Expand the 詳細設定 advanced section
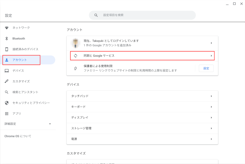245x164 pixels. click(x=50, y=124)
